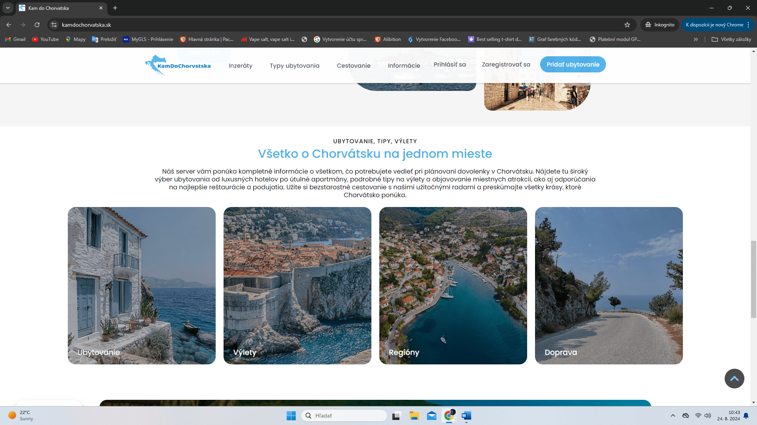Open site information icon in address bar
This screenshot has width=757, height=425.
pyautogui.click(x=54, y=25)
